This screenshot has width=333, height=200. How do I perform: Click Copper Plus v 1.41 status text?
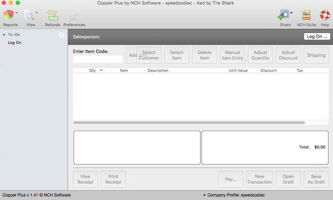[37, 195]
